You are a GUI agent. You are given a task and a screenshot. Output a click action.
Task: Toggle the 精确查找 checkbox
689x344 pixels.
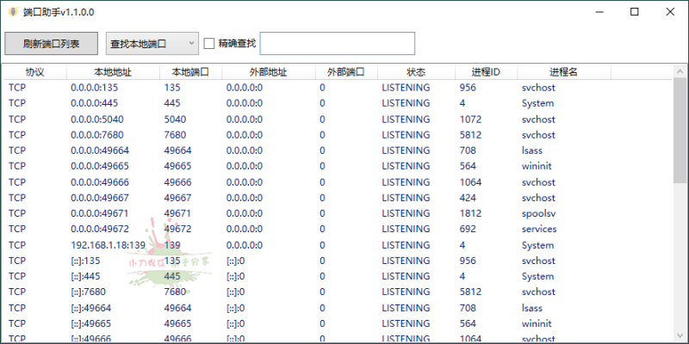209,43
